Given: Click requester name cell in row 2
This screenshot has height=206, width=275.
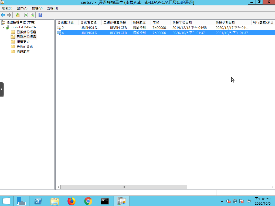Looking at the screenshot, I should (90, 28).
